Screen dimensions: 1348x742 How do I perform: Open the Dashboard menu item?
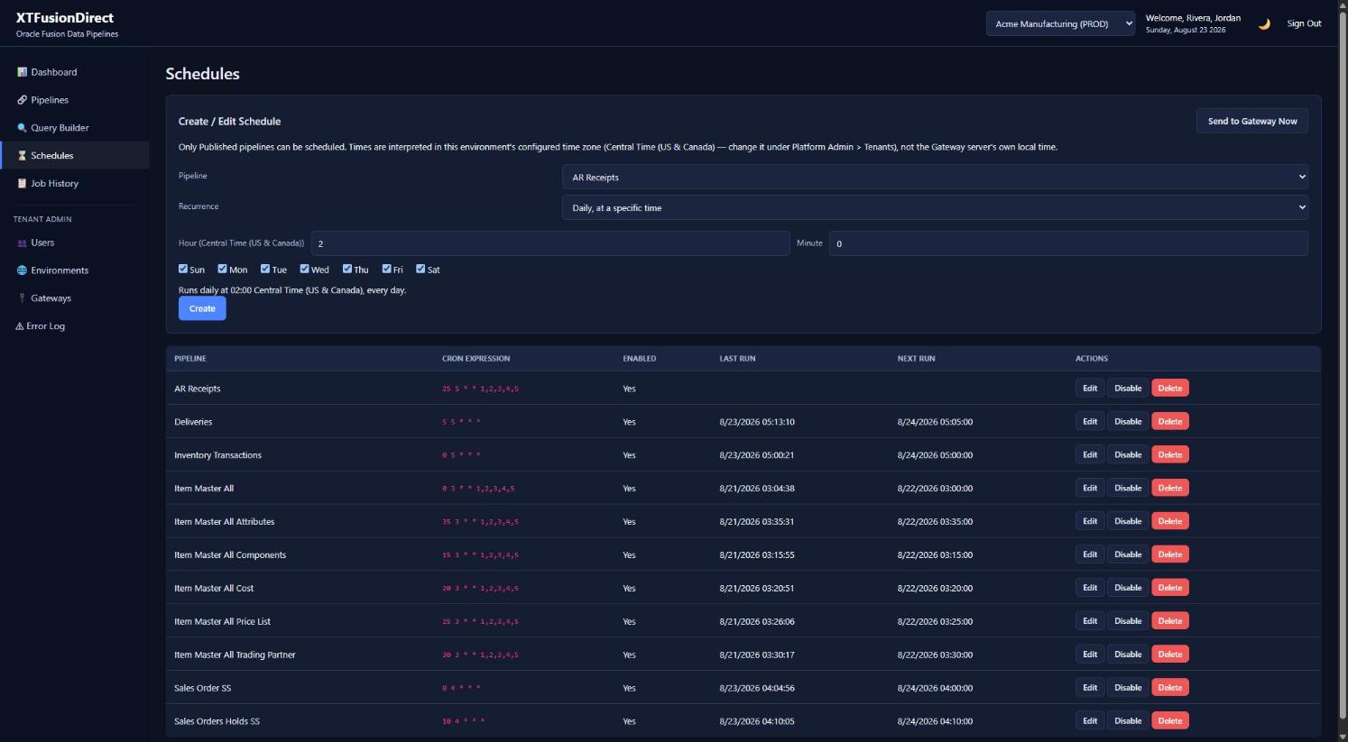point(75,72)
